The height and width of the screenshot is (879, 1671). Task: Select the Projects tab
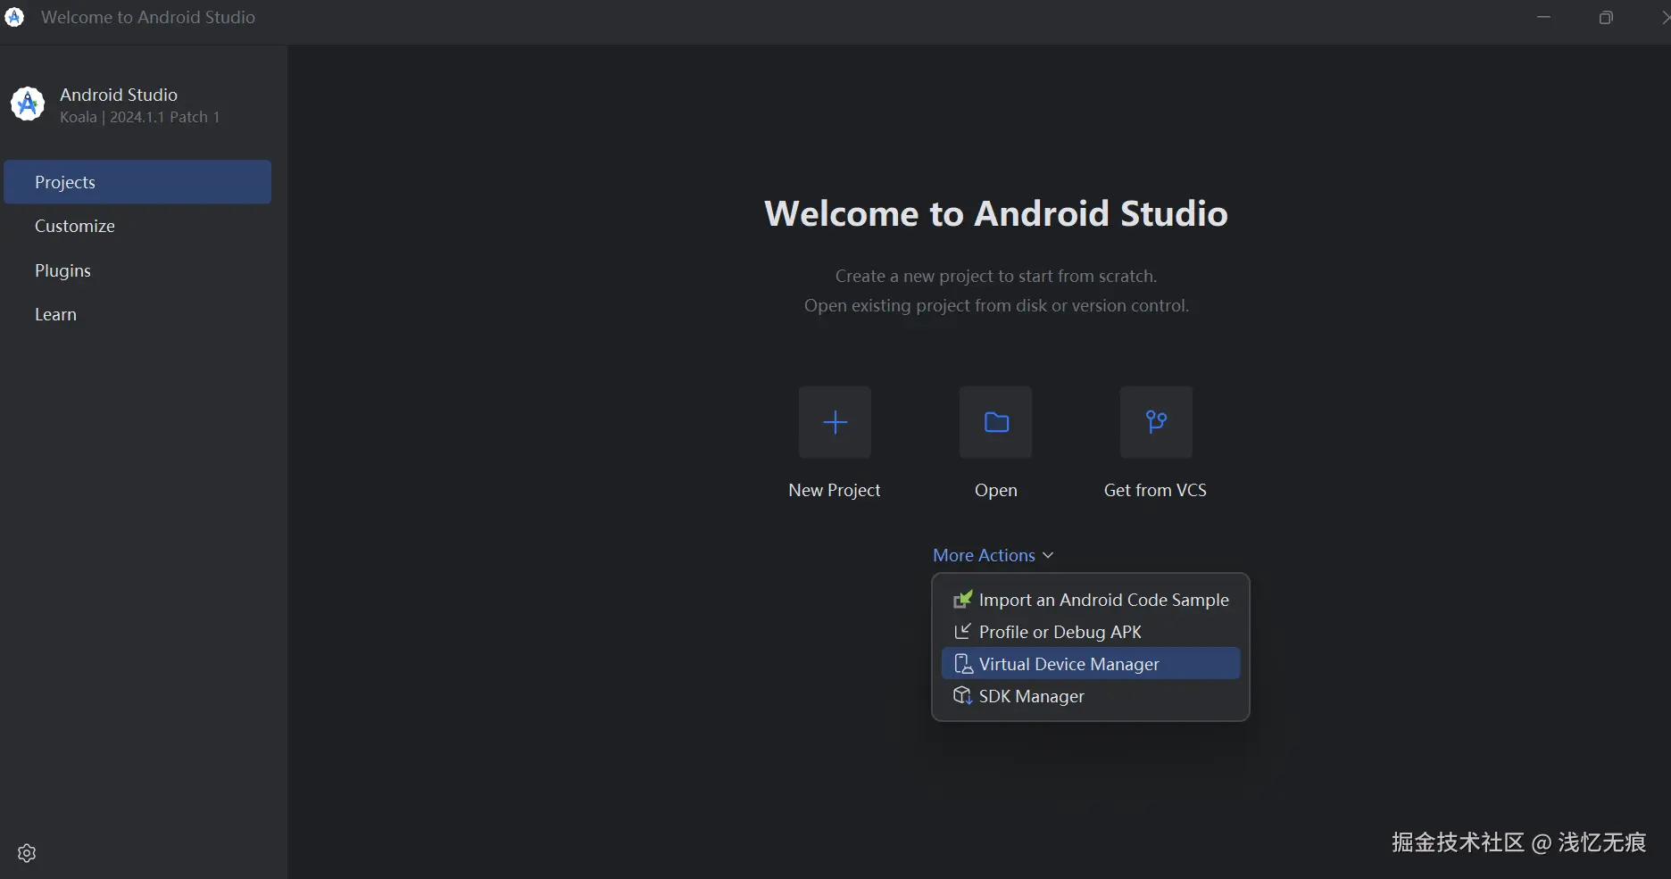tap(137, 182)
